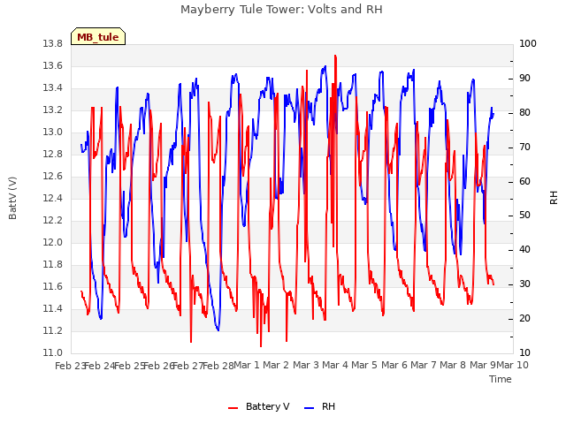Click the Mar 6 date label
566x424 pixels.
click(394, 365)
